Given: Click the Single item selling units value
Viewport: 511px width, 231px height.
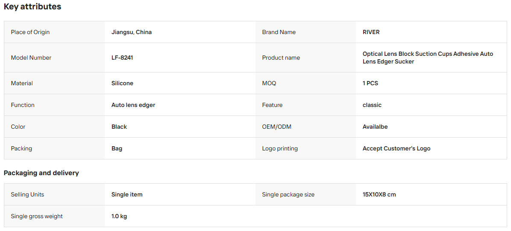Looking at the screenshot, I should pyautogui.click(x=127, y=195).
